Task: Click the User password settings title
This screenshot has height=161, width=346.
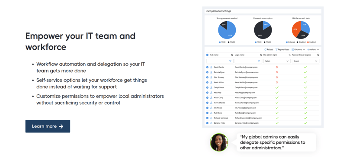Action: [218, 11]
